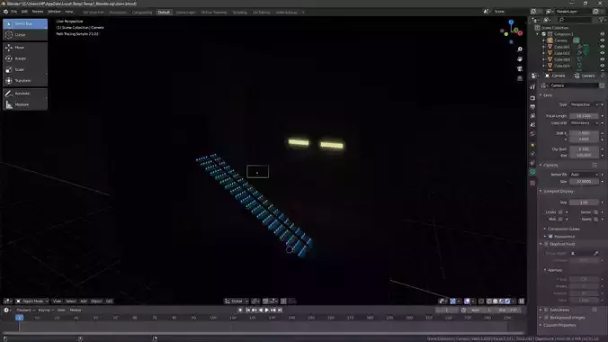This screenshot has width=608, height=342.
Task: Click the Focal Length value slider
Action: click(584, 116)
